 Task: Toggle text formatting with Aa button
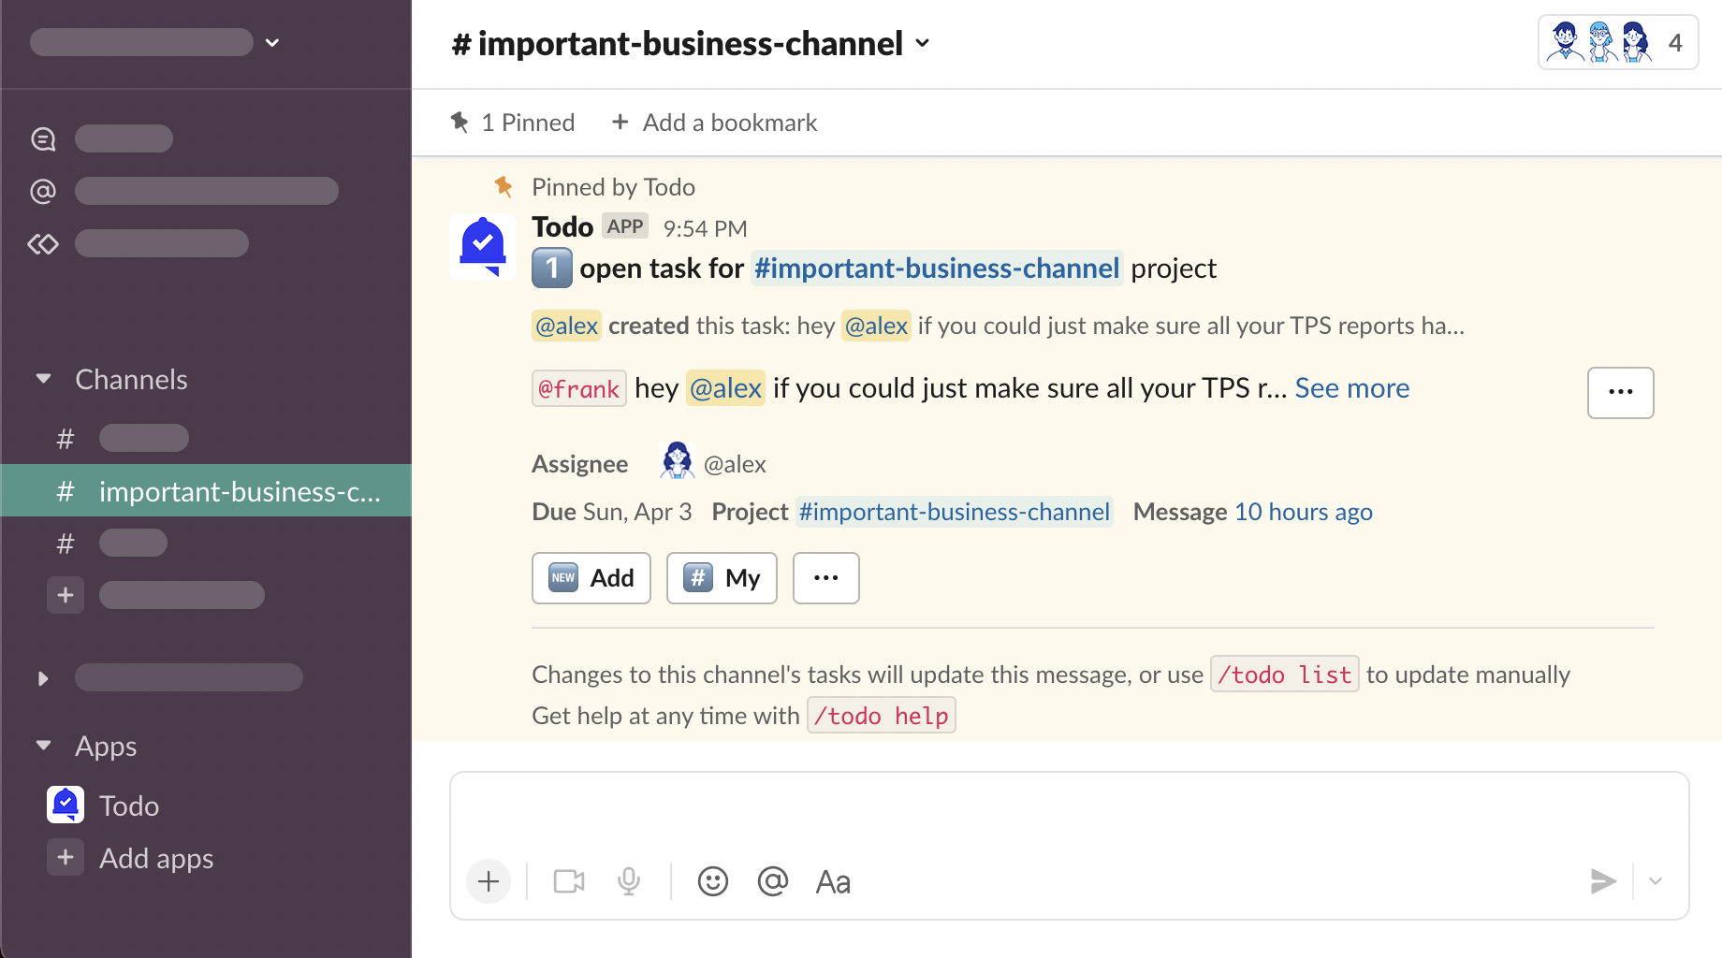click(x=833, y=881)
